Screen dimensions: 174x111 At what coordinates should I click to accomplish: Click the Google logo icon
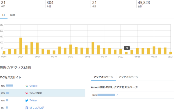tap(27, 86)
